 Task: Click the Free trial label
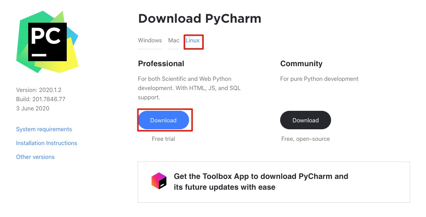coord(163,139)
